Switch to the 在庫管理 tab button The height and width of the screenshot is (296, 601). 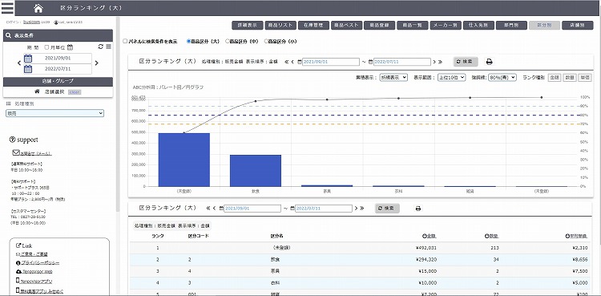313,26
